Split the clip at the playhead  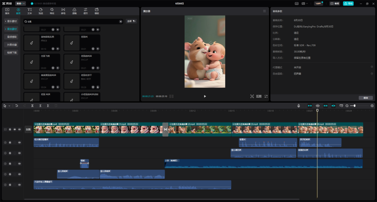point(32,106)
